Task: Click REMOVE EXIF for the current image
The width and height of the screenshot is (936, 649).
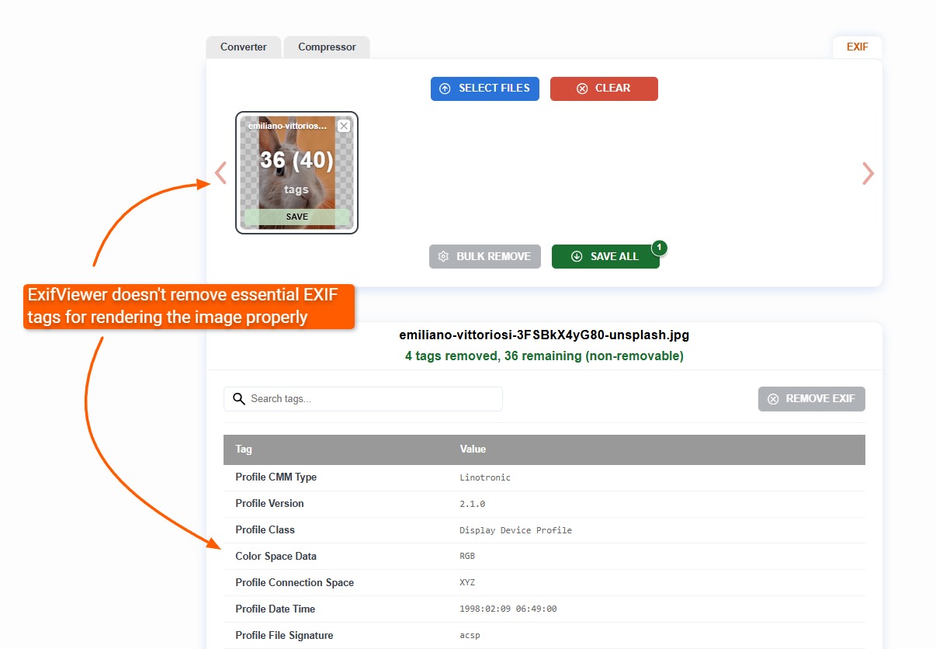Action: pos(812,398)
